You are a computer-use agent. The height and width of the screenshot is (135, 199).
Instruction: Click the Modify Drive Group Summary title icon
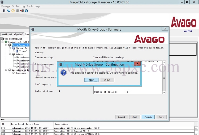pos(33,29)
